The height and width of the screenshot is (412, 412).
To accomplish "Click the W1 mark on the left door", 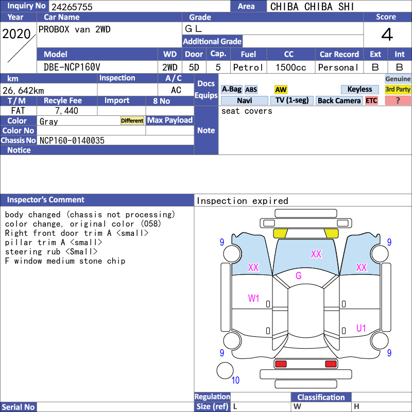I will tap(253, 299).
